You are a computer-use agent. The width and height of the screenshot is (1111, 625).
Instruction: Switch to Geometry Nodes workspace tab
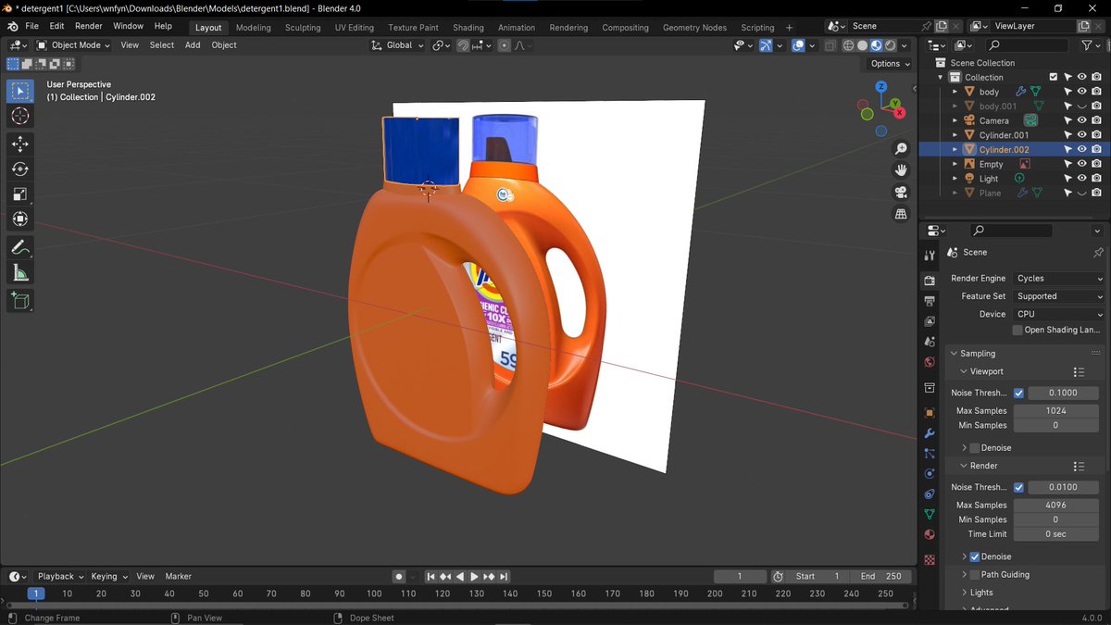(694, 27)
